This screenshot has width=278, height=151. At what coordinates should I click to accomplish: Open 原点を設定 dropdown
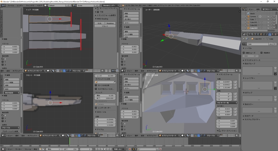[12, 93]
